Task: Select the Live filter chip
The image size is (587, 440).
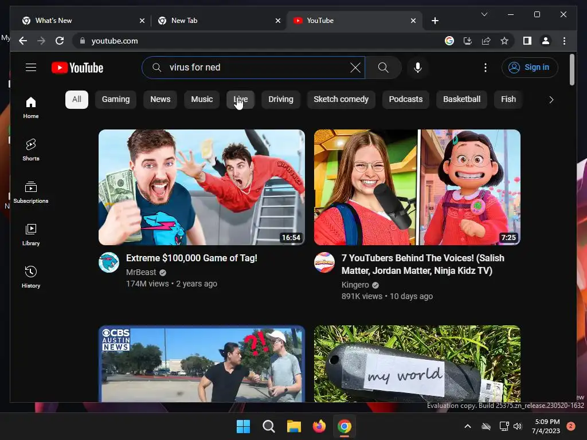Action: pyautogui.click(x=240, y=100)
